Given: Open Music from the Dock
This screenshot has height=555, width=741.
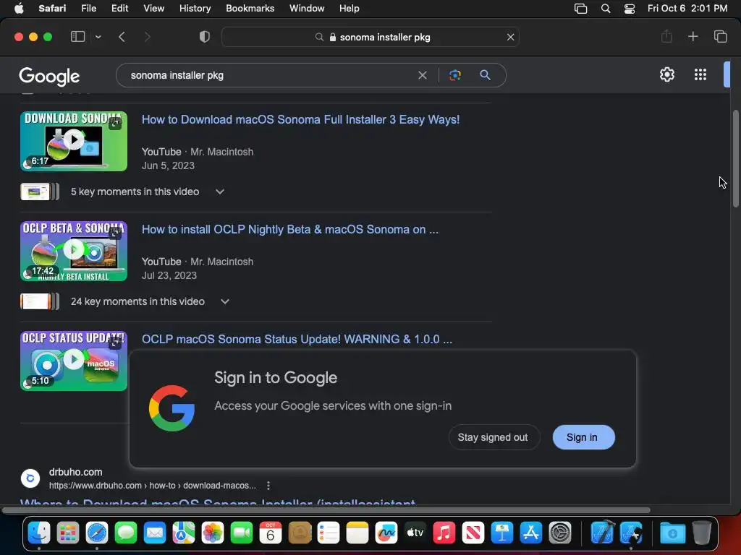Looking at the screenshot, I should (x=444, y=533).
